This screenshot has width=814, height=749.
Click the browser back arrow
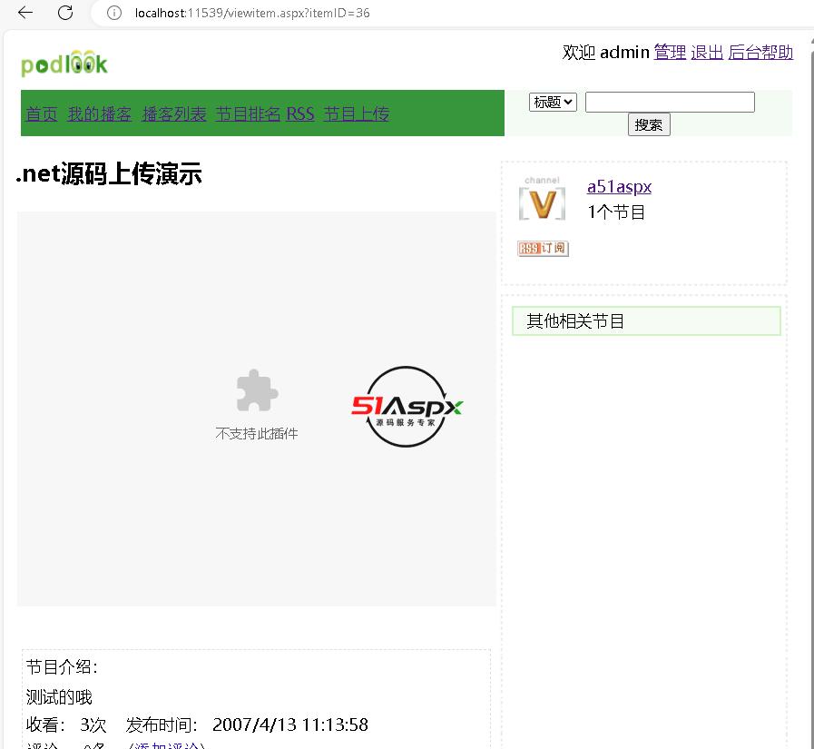(x=25, y=13)
